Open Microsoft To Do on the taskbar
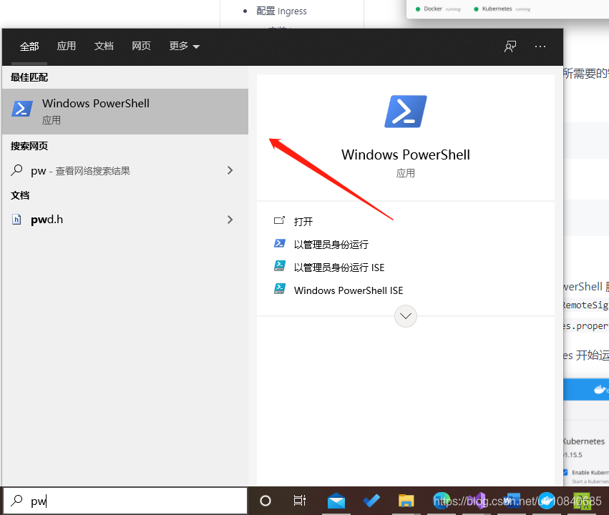 tap(371, 501)
